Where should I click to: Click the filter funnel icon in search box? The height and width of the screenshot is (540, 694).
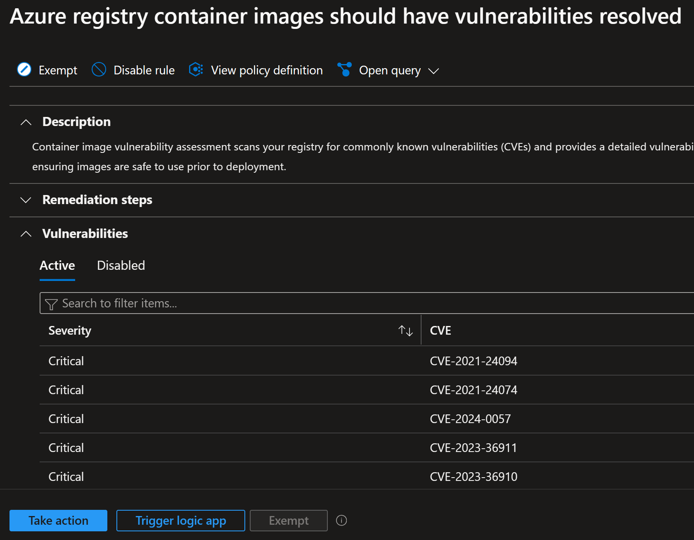51,304
